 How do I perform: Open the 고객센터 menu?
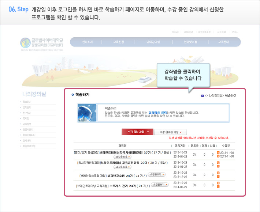pos(223,42)
